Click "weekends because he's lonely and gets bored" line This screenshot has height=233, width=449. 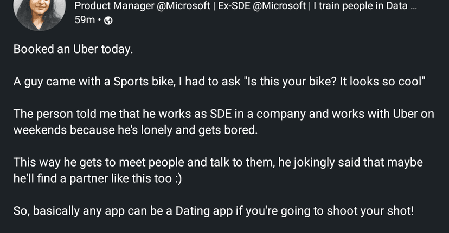[x=134, y=130]
